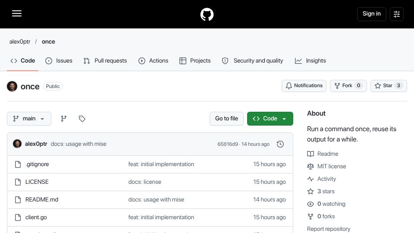View the 3 stars link

(x=326, y=191)
